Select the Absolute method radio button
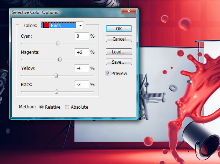Screen dimensions: 220x164 click(x=67, y=107)
